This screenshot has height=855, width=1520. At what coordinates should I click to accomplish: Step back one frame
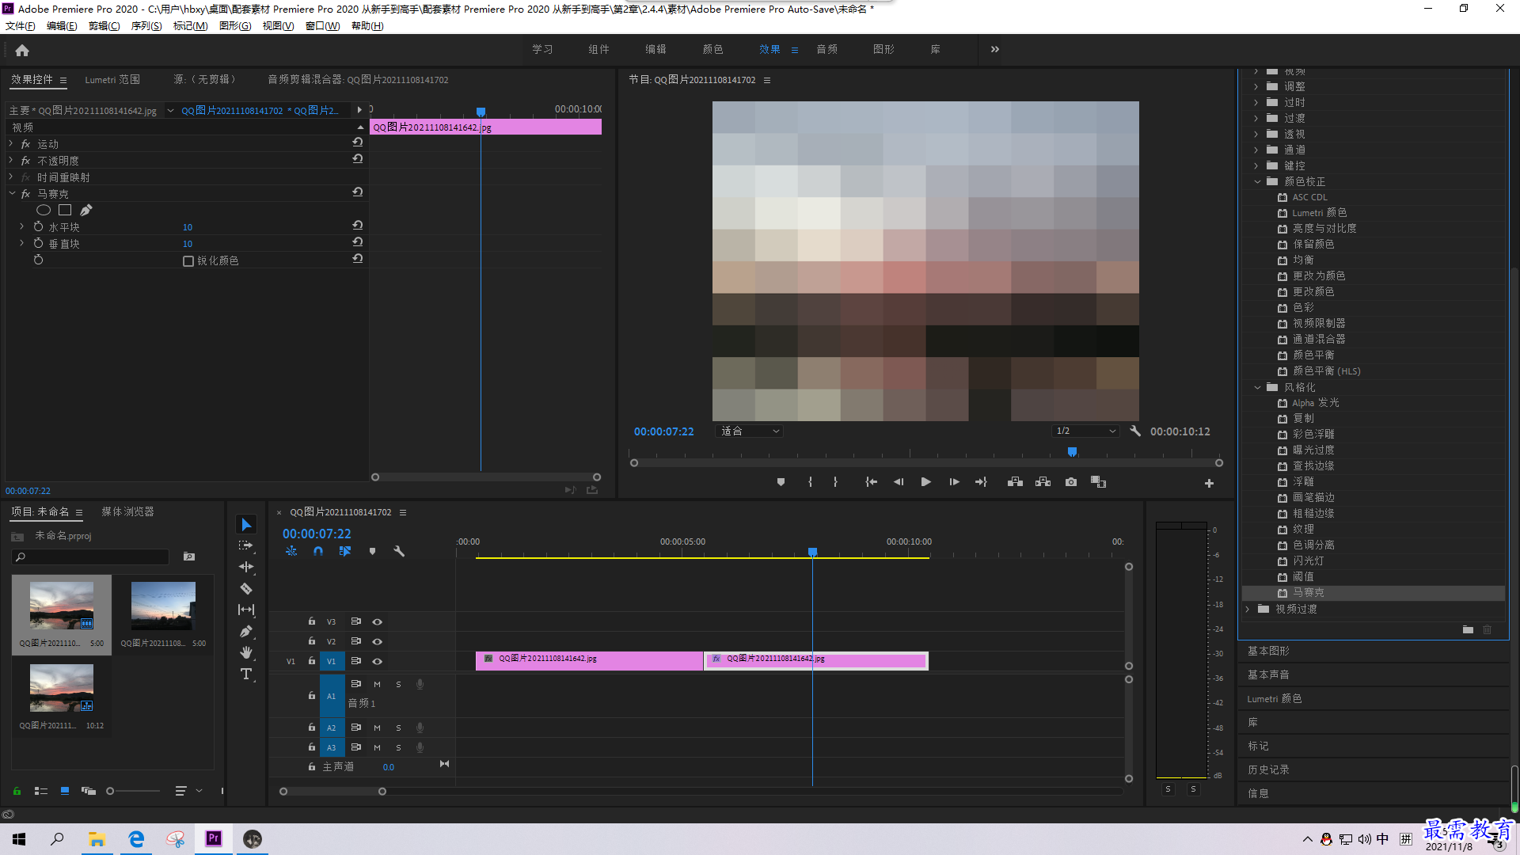point(899,482)
